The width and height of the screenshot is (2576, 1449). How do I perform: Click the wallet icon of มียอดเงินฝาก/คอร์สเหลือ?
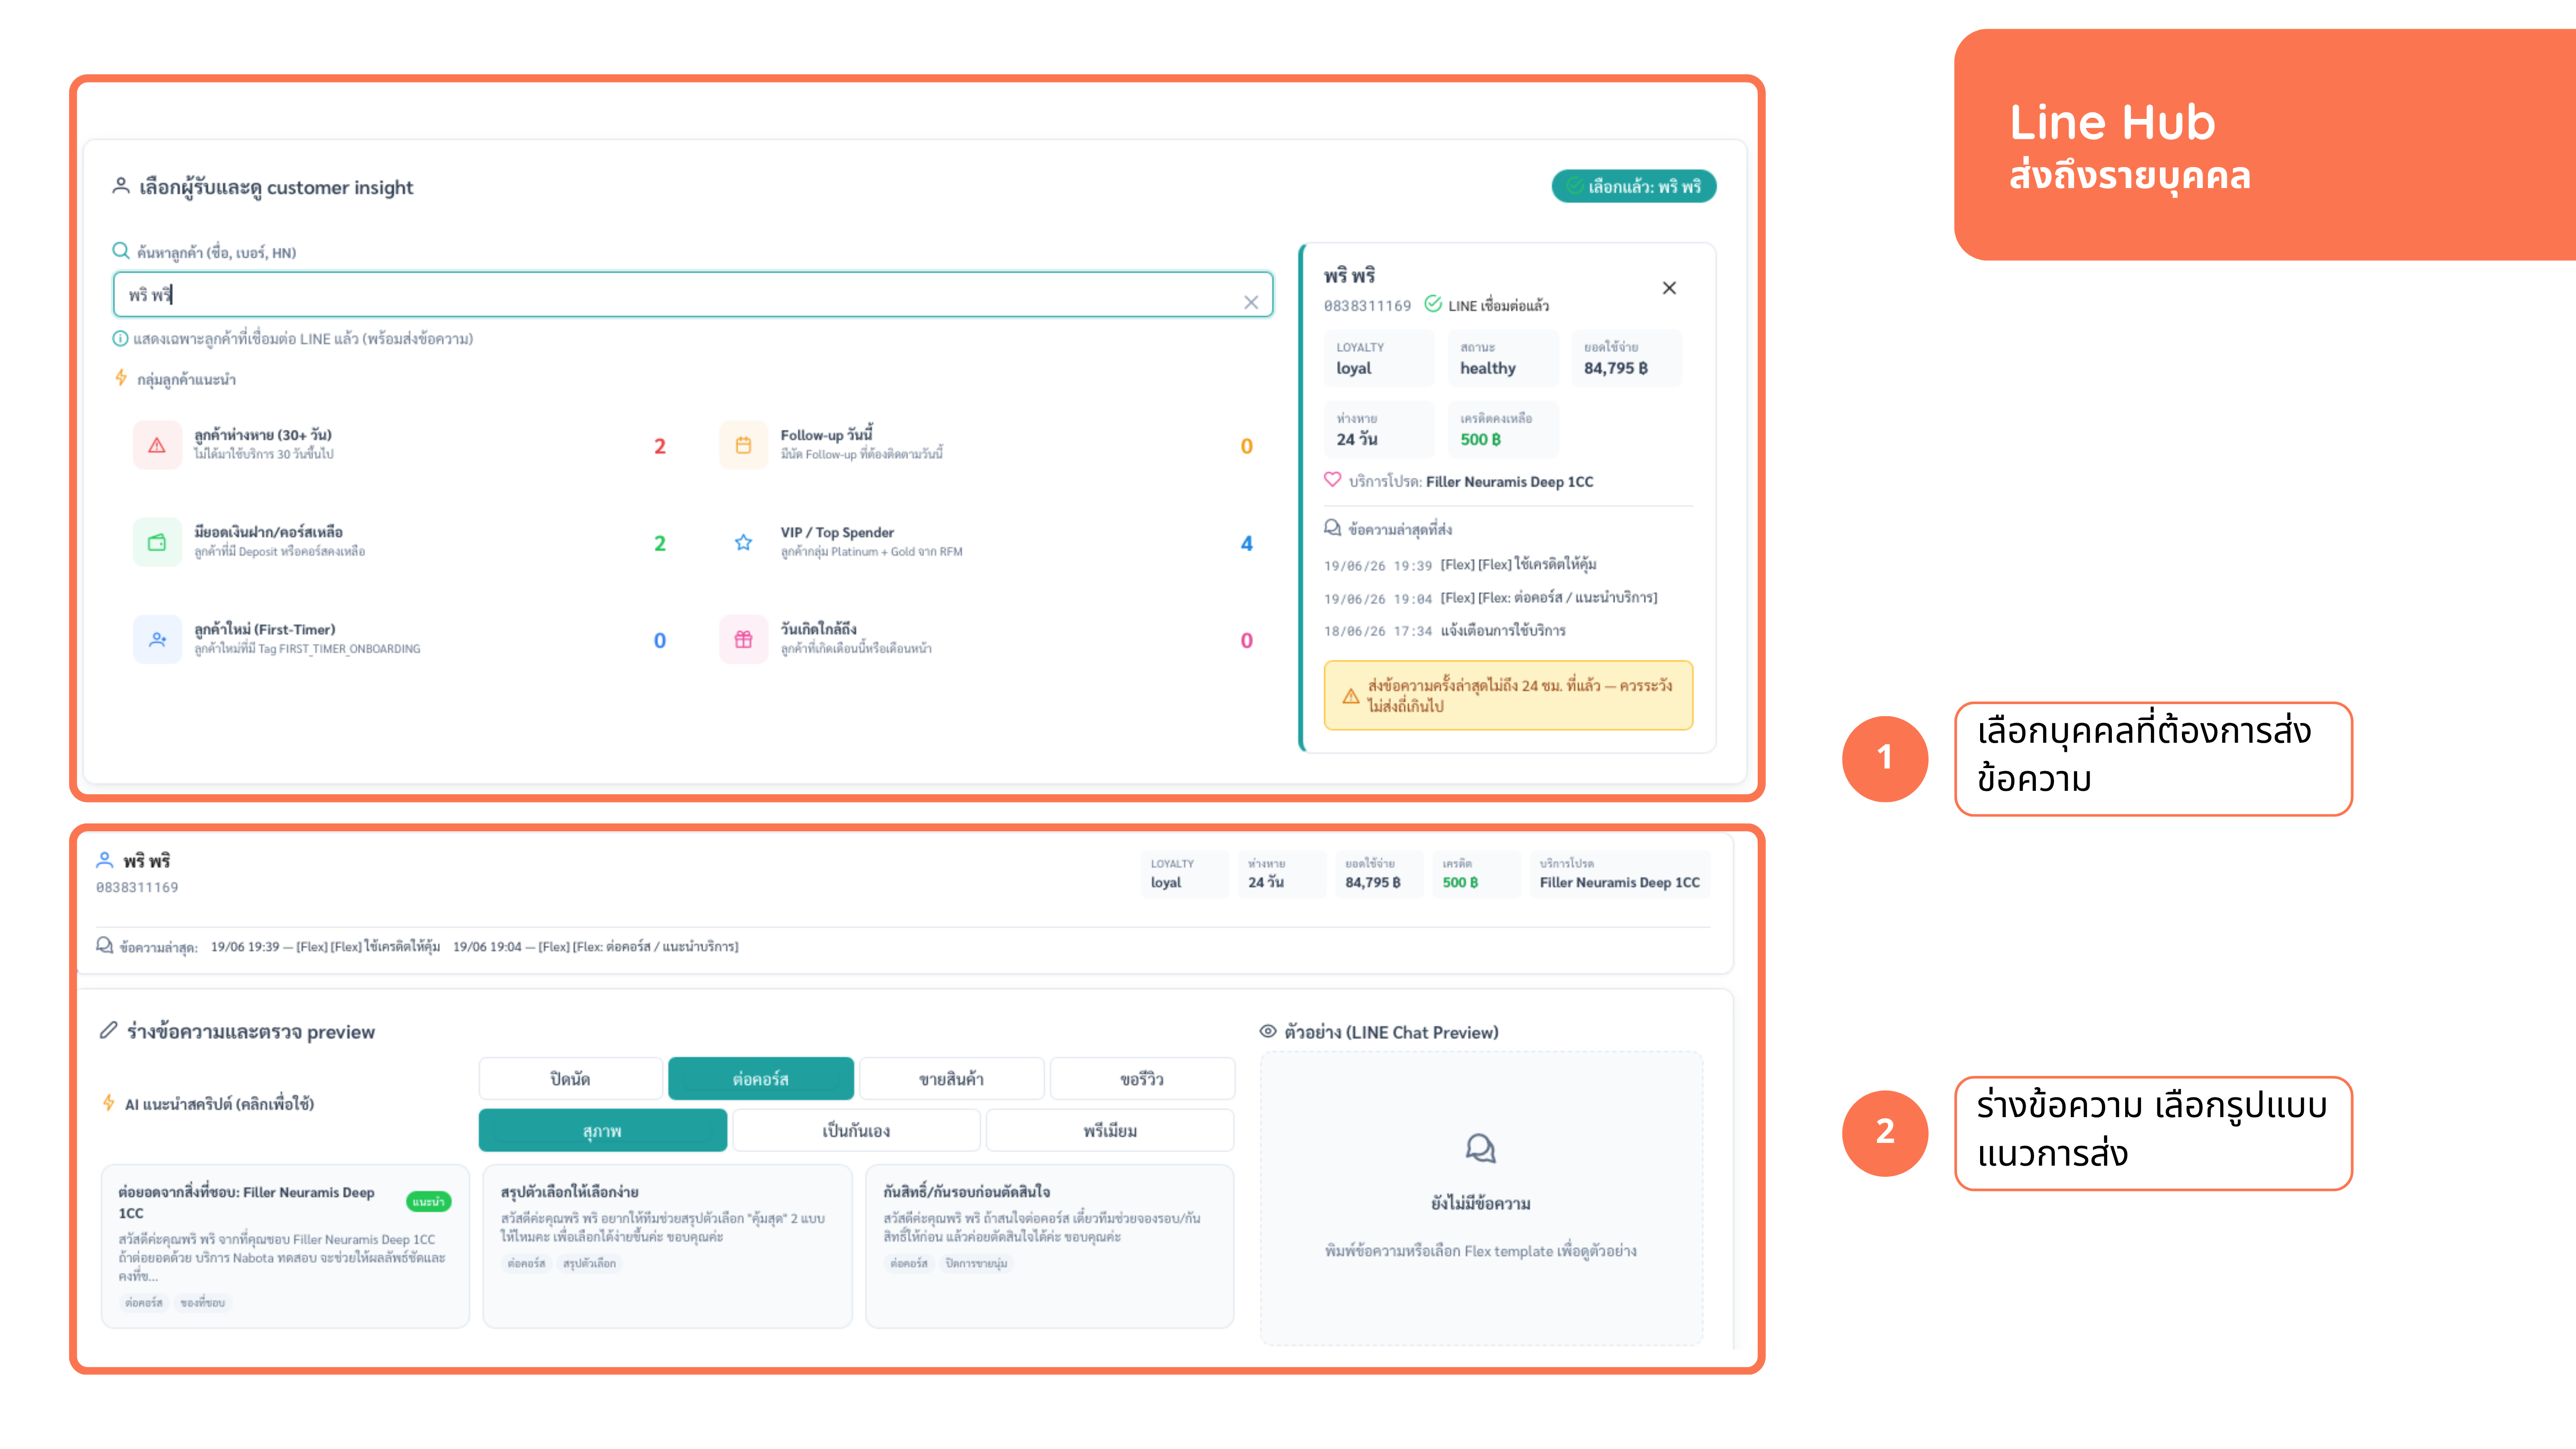(x=157, y=542)
